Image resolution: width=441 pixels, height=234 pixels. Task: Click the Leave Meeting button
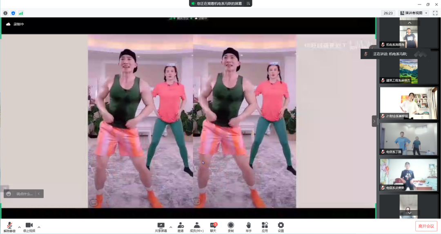pos(426,226)
